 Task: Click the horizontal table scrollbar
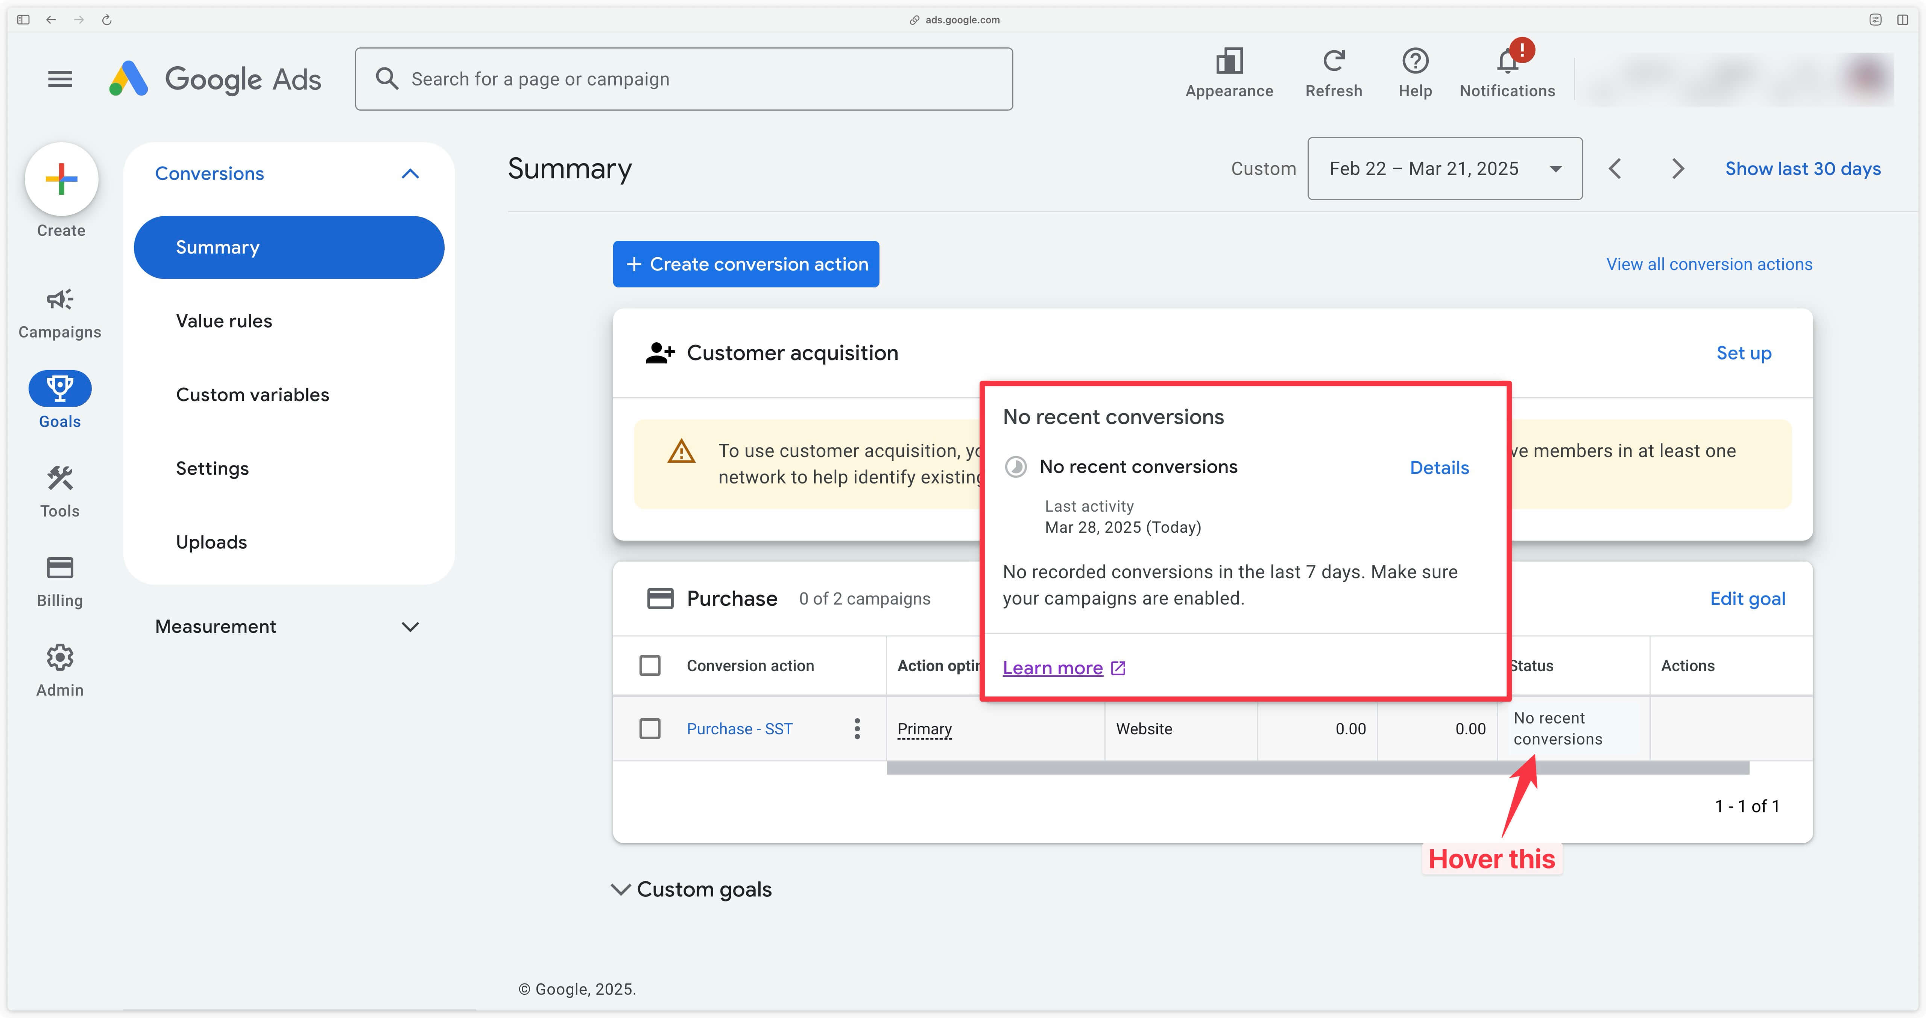point(1317,768)
